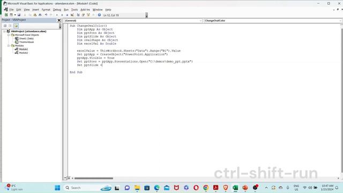This screenshot has width=343, height=193.
Task: Open Google Chrome from the taskbar
Action: 206,188
